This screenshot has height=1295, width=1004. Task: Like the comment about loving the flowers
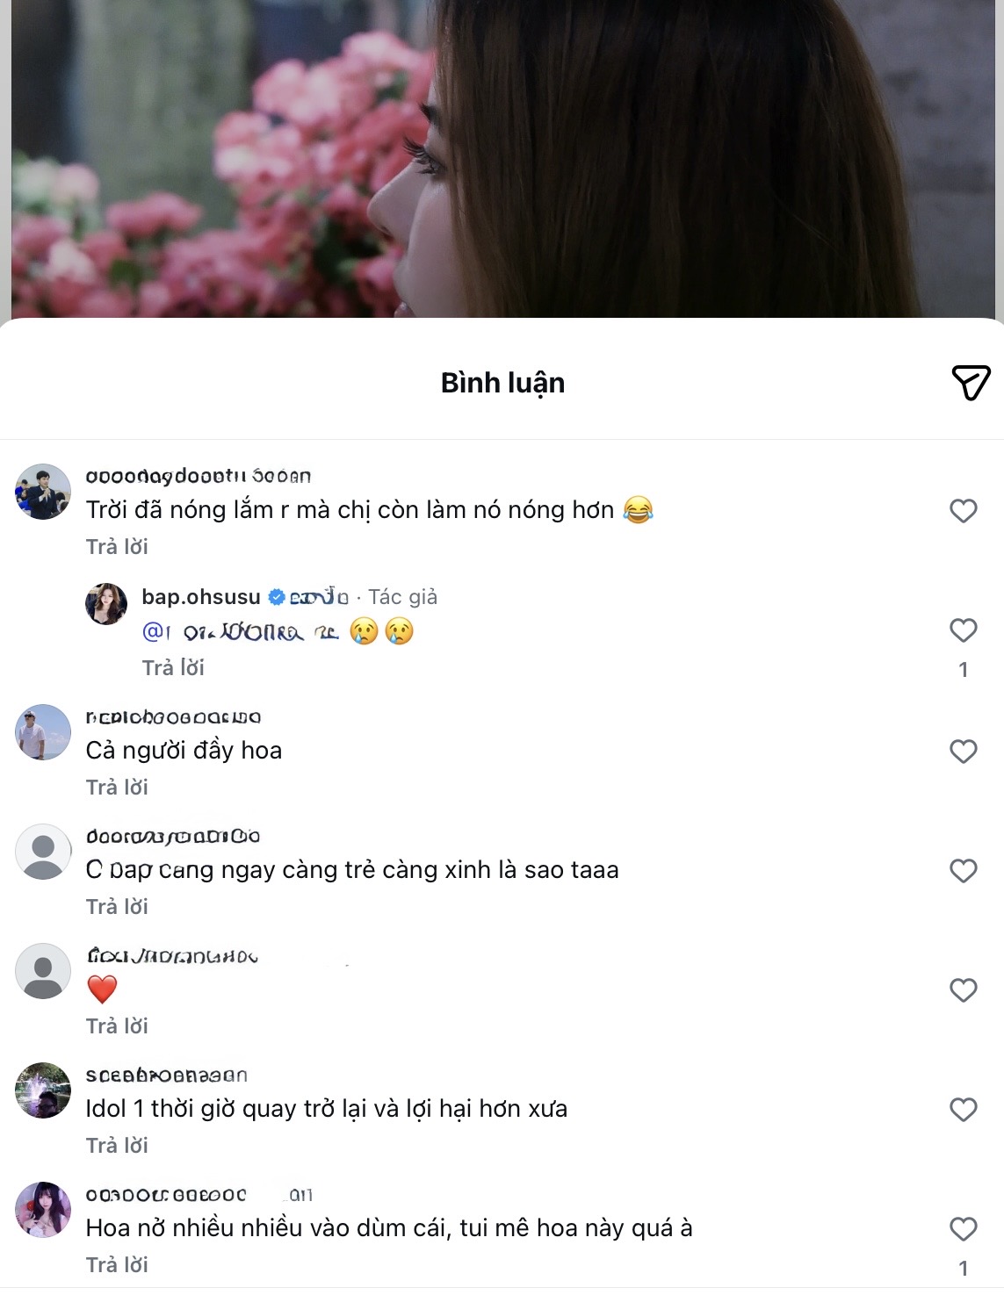point(964,1228)
